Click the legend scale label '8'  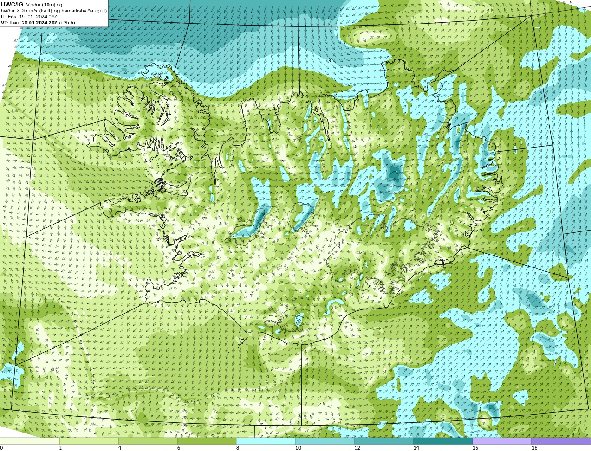pyautogui.click(x=238, y=448)
